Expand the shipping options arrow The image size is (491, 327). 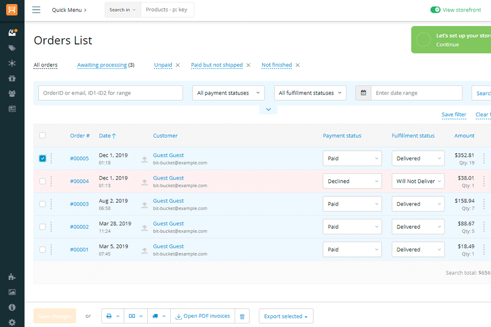[164, 316]
